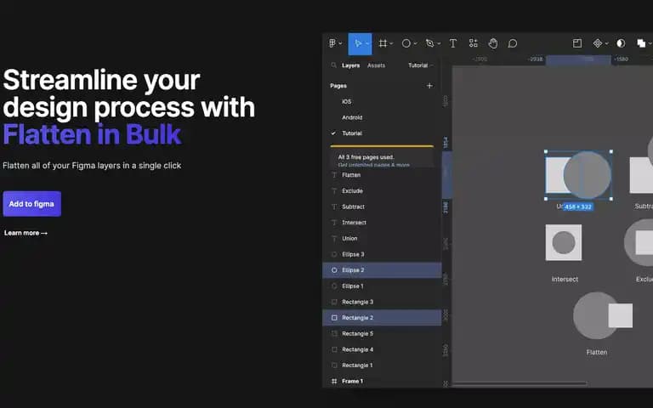Select the Union text layer
This screenshot has height=408, width=653.
point(383,238)
